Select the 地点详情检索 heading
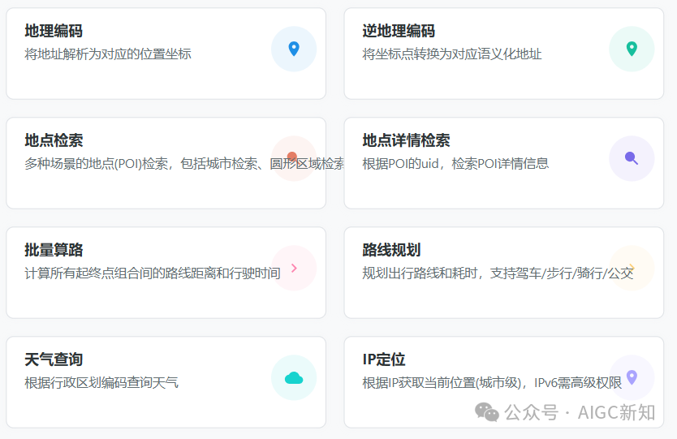The height and width of the screenshot is (439, 677). pyautogui.click(x=406, y=140)
